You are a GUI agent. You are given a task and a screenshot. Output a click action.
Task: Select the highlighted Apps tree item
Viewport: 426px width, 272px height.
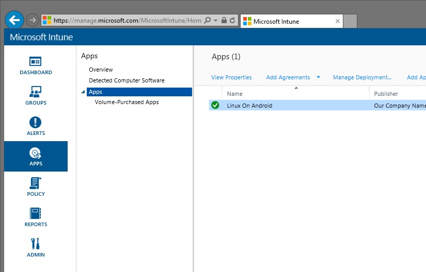[x=139, y=92]
